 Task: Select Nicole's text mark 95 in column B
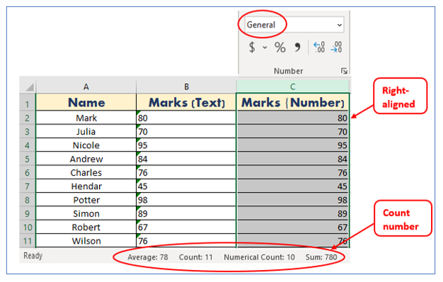[186, 145]
